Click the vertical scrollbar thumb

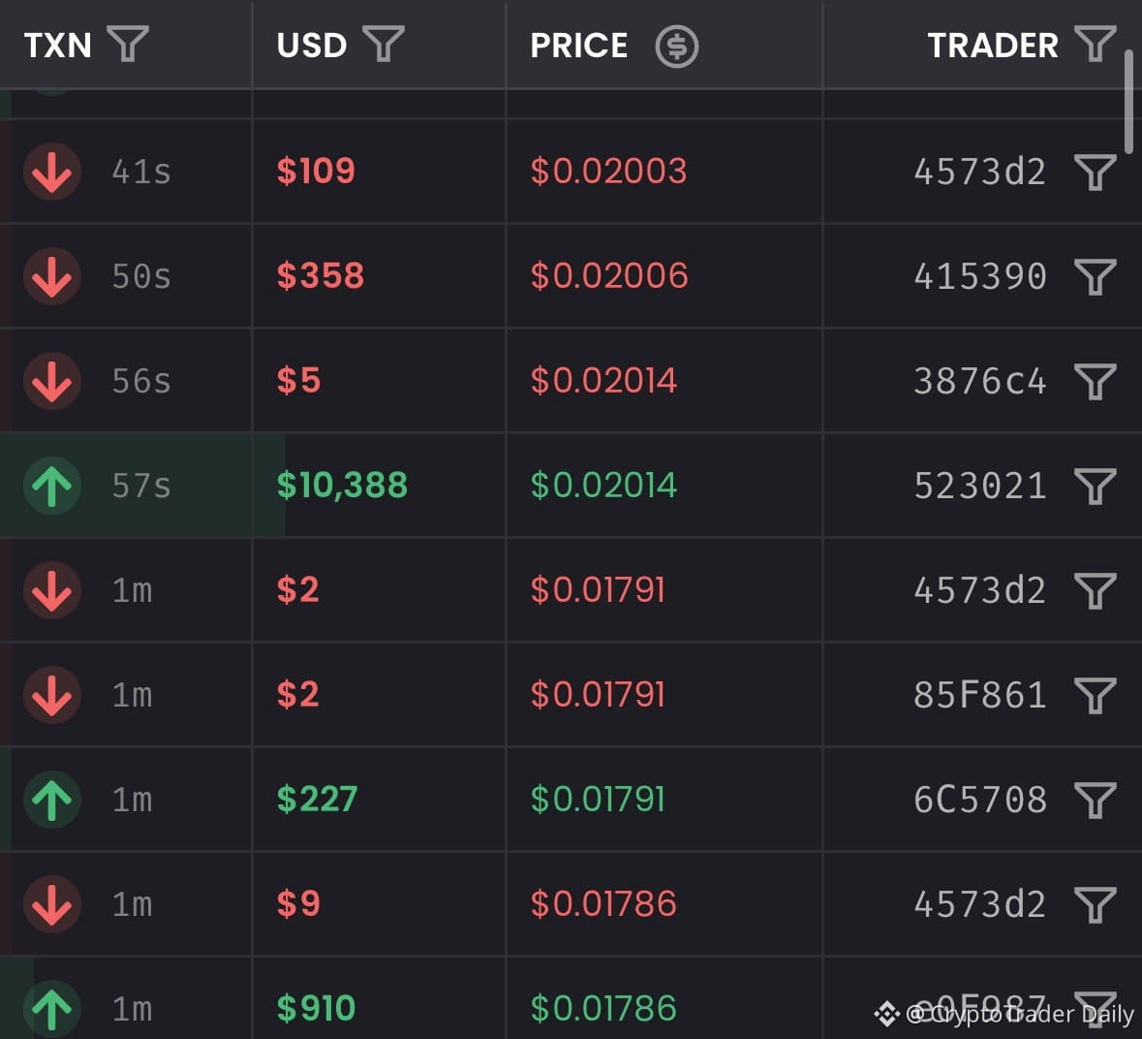pos(1128,102)
